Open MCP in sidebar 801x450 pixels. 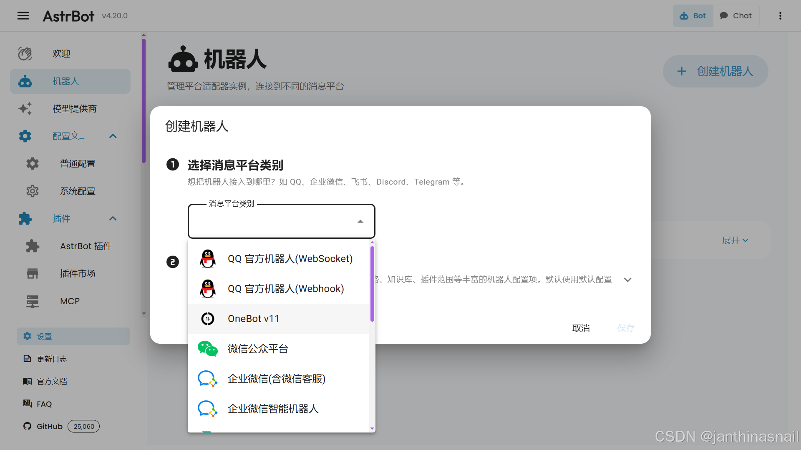click(70, 301)
